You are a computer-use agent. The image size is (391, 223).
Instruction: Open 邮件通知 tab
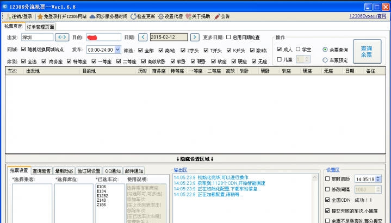134,171
